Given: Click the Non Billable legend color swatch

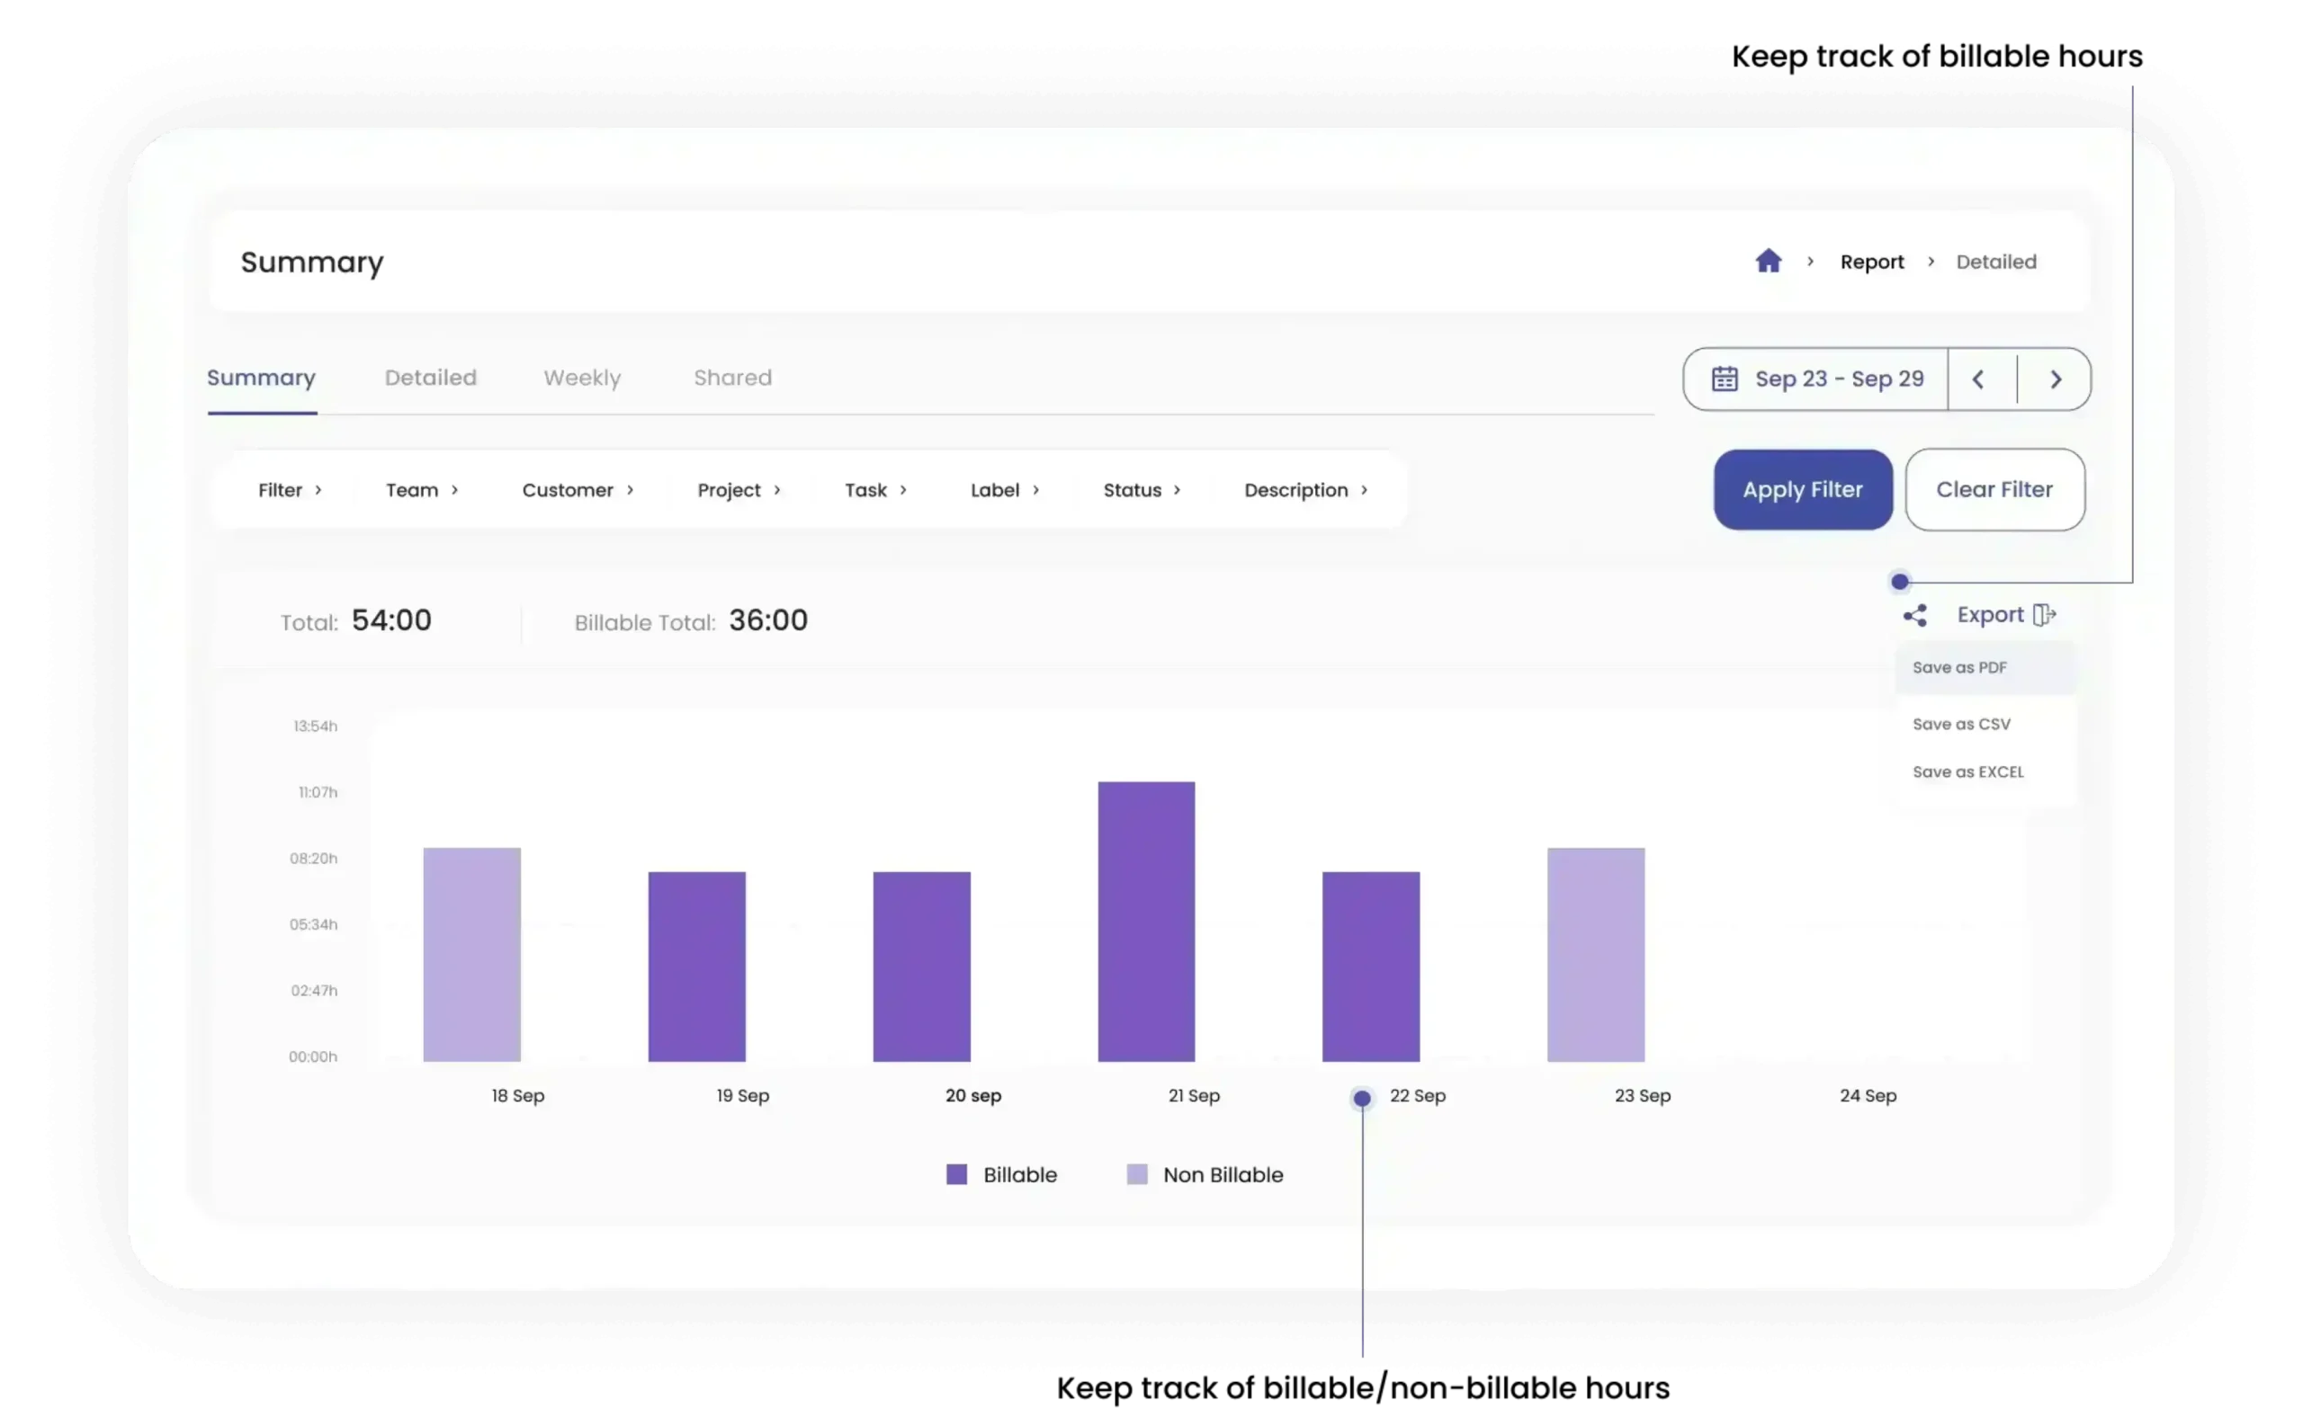Looking at the screenshot, I should click(x=1135, y=1174).
